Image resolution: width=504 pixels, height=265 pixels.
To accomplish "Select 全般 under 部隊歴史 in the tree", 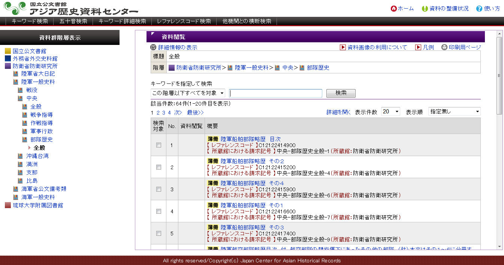I will [x=39, y=147].
